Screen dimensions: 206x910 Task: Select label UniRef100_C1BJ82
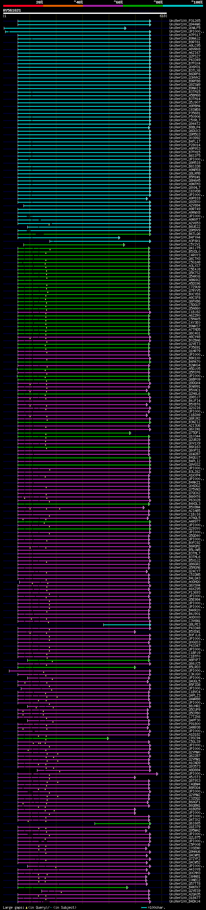pyautogui.click(x=185, y=312)
